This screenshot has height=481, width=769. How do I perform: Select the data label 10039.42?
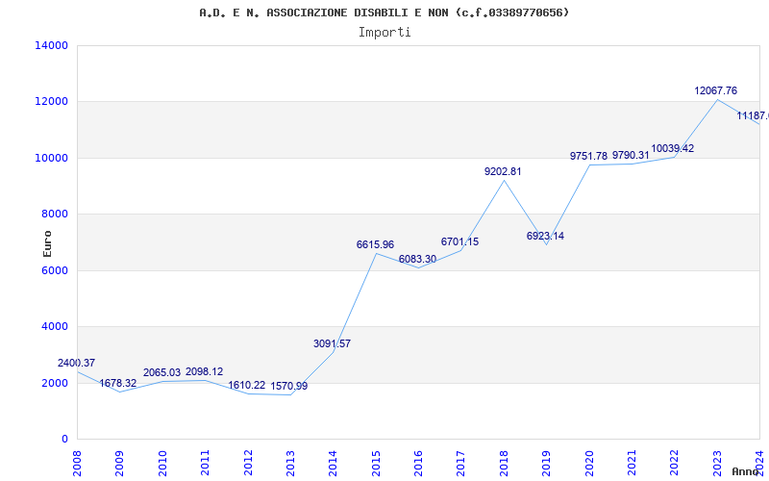pos(672,149)
